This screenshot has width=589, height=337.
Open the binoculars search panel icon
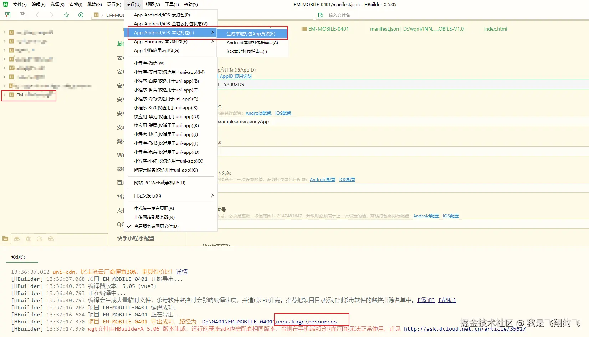point(17,239)
